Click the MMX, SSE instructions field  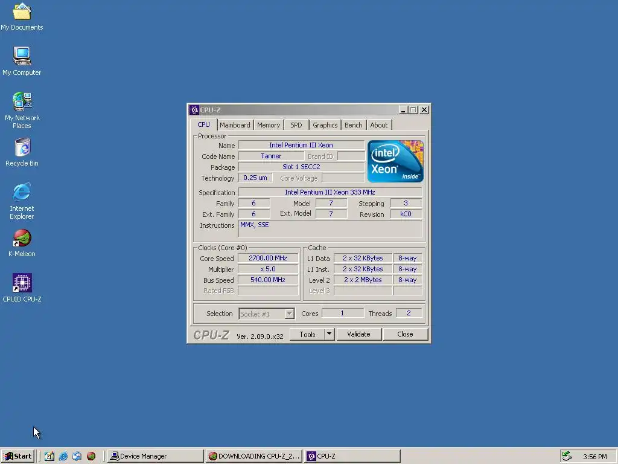pyautogui.click(x=330, y=229)
